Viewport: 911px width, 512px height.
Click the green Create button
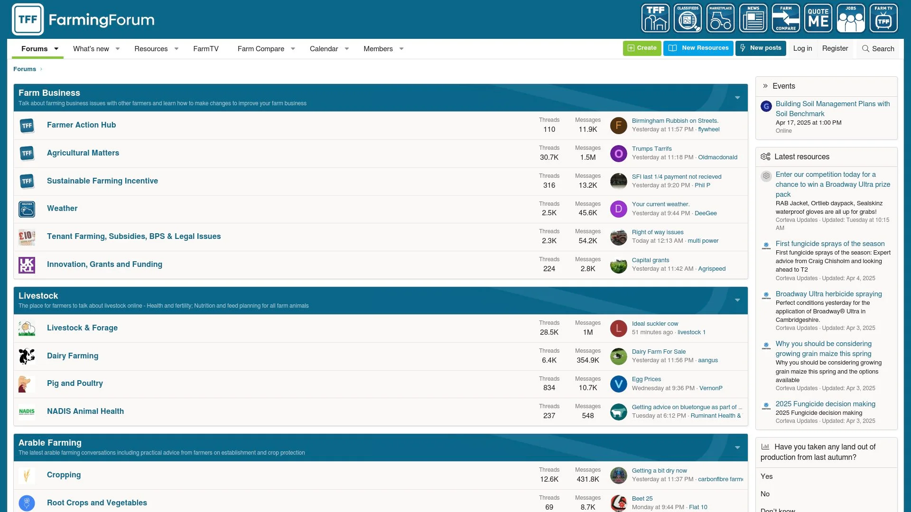tap(642, 48)
